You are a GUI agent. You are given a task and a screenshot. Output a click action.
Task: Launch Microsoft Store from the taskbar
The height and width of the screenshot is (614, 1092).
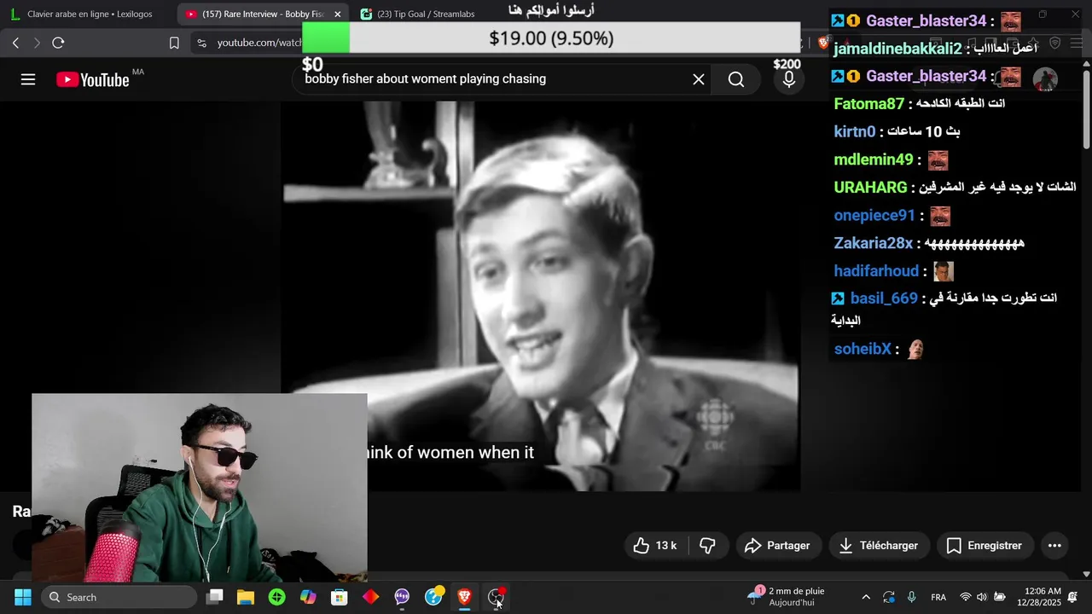point(340,597)
